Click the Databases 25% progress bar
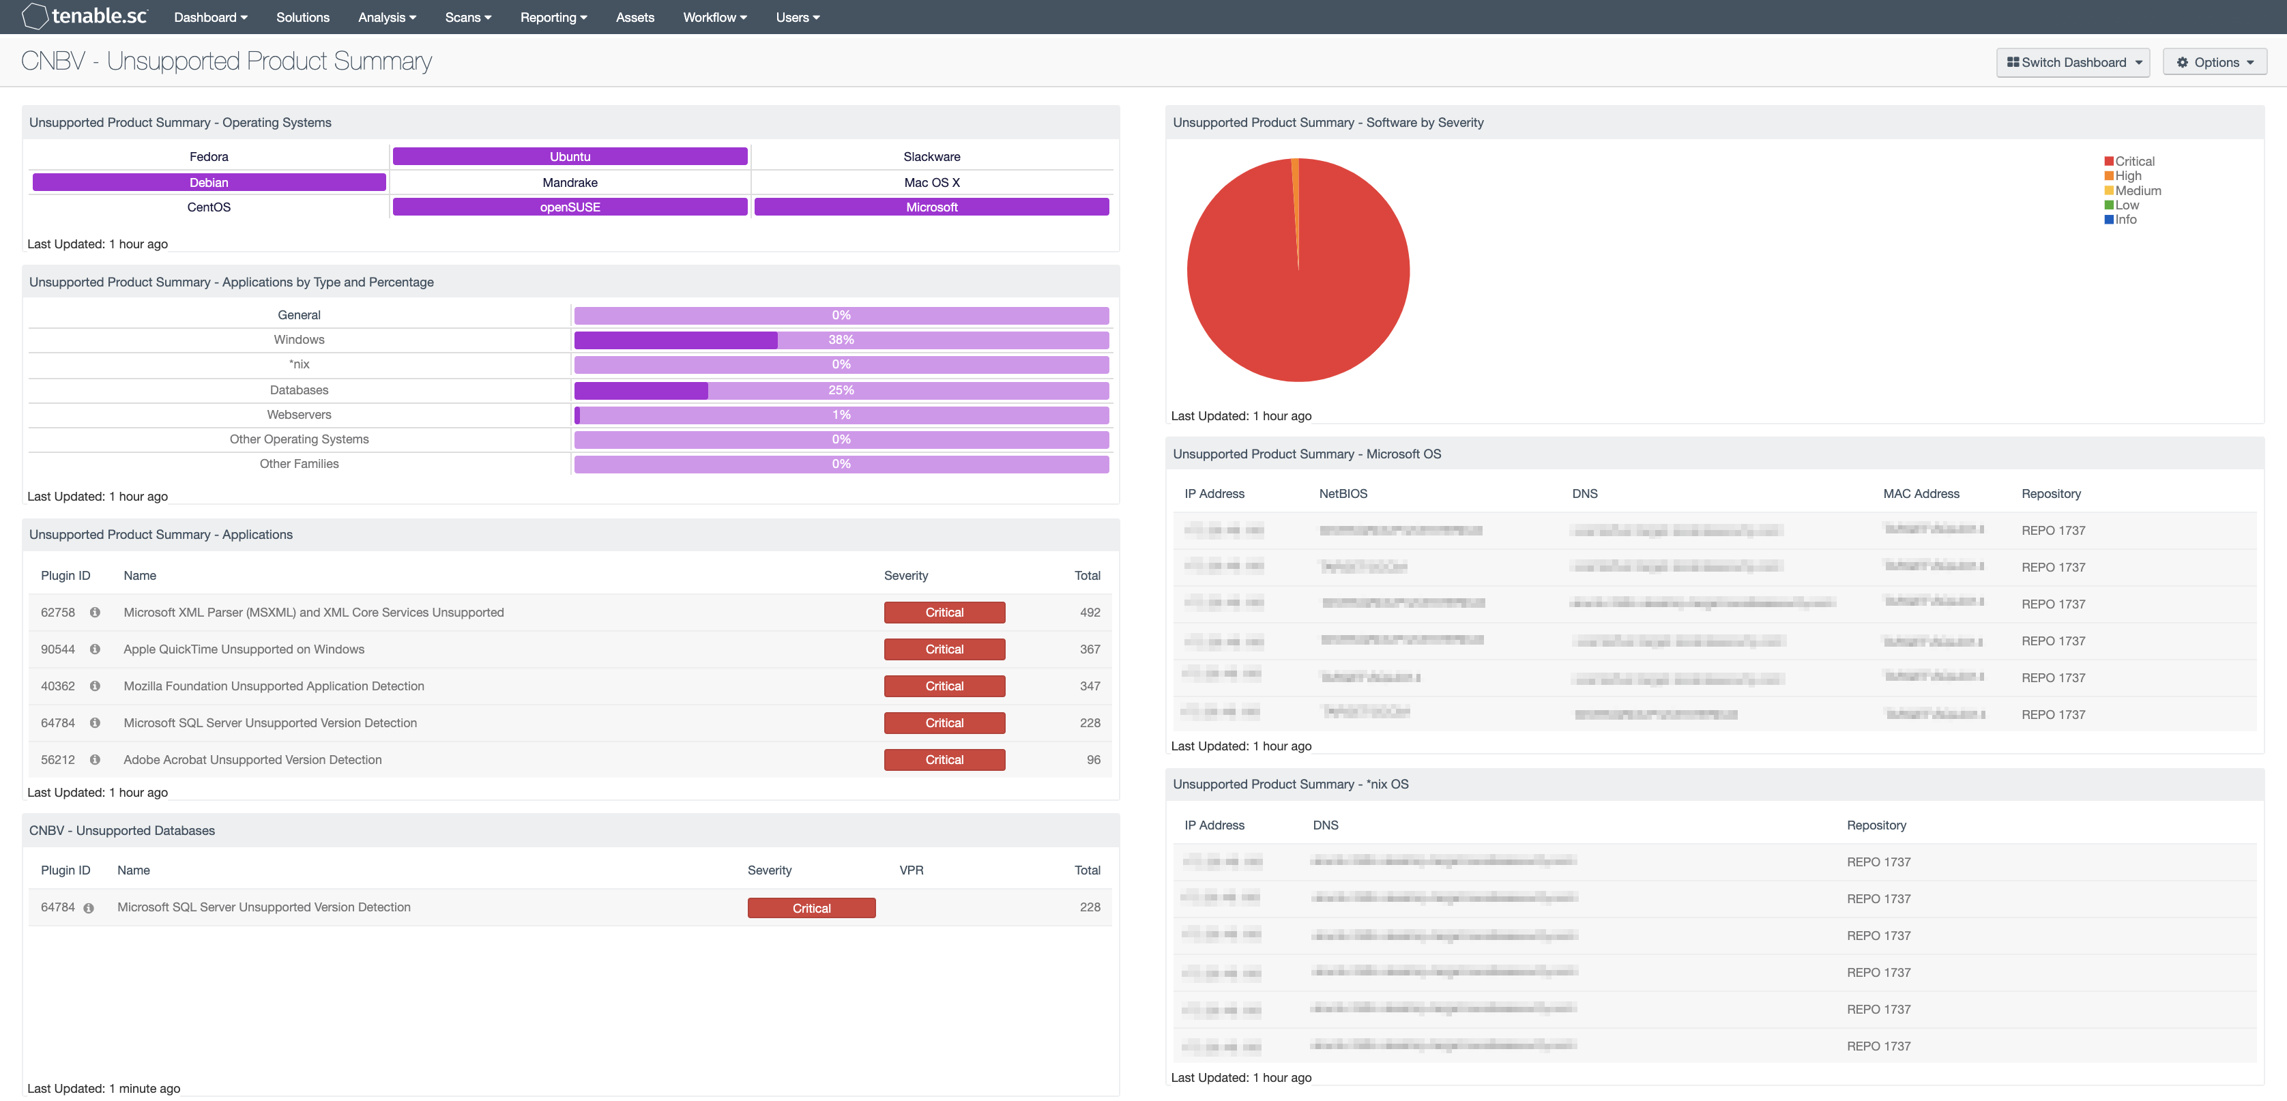2287x1101 pixels. (x=842, y=391)
